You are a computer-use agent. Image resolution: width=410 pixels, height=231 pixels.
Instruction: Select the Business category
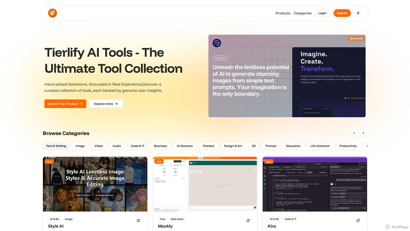160,146
